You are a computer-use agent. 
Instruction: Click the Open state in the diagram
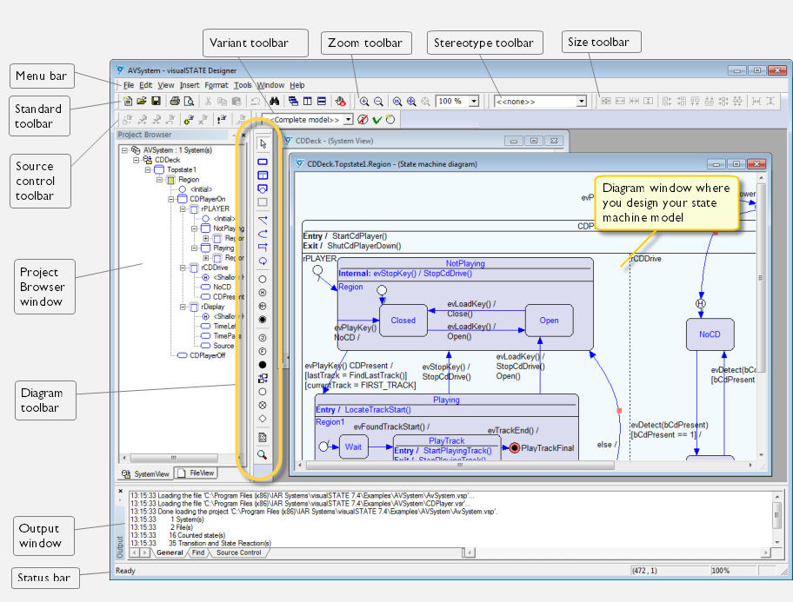(549, 320)
